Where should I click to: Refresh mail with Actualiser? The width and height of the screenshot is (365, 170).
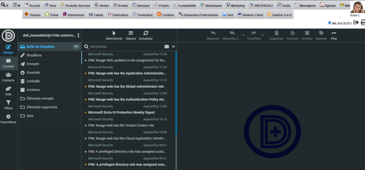tap(146, 36)
